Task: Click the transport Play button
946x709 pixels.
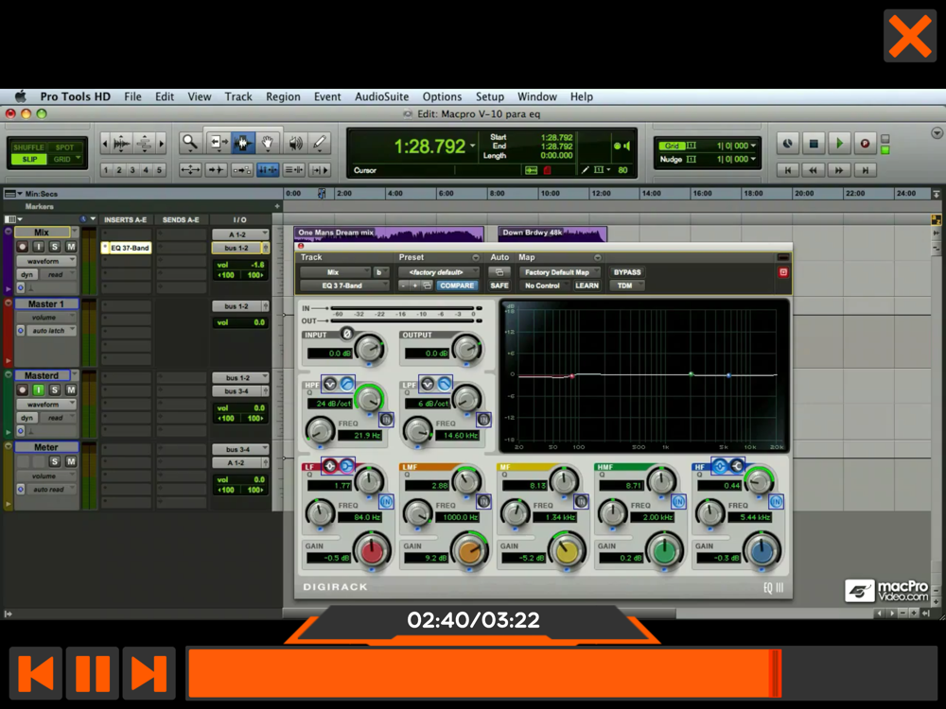Action: click(x=839, y=144)
